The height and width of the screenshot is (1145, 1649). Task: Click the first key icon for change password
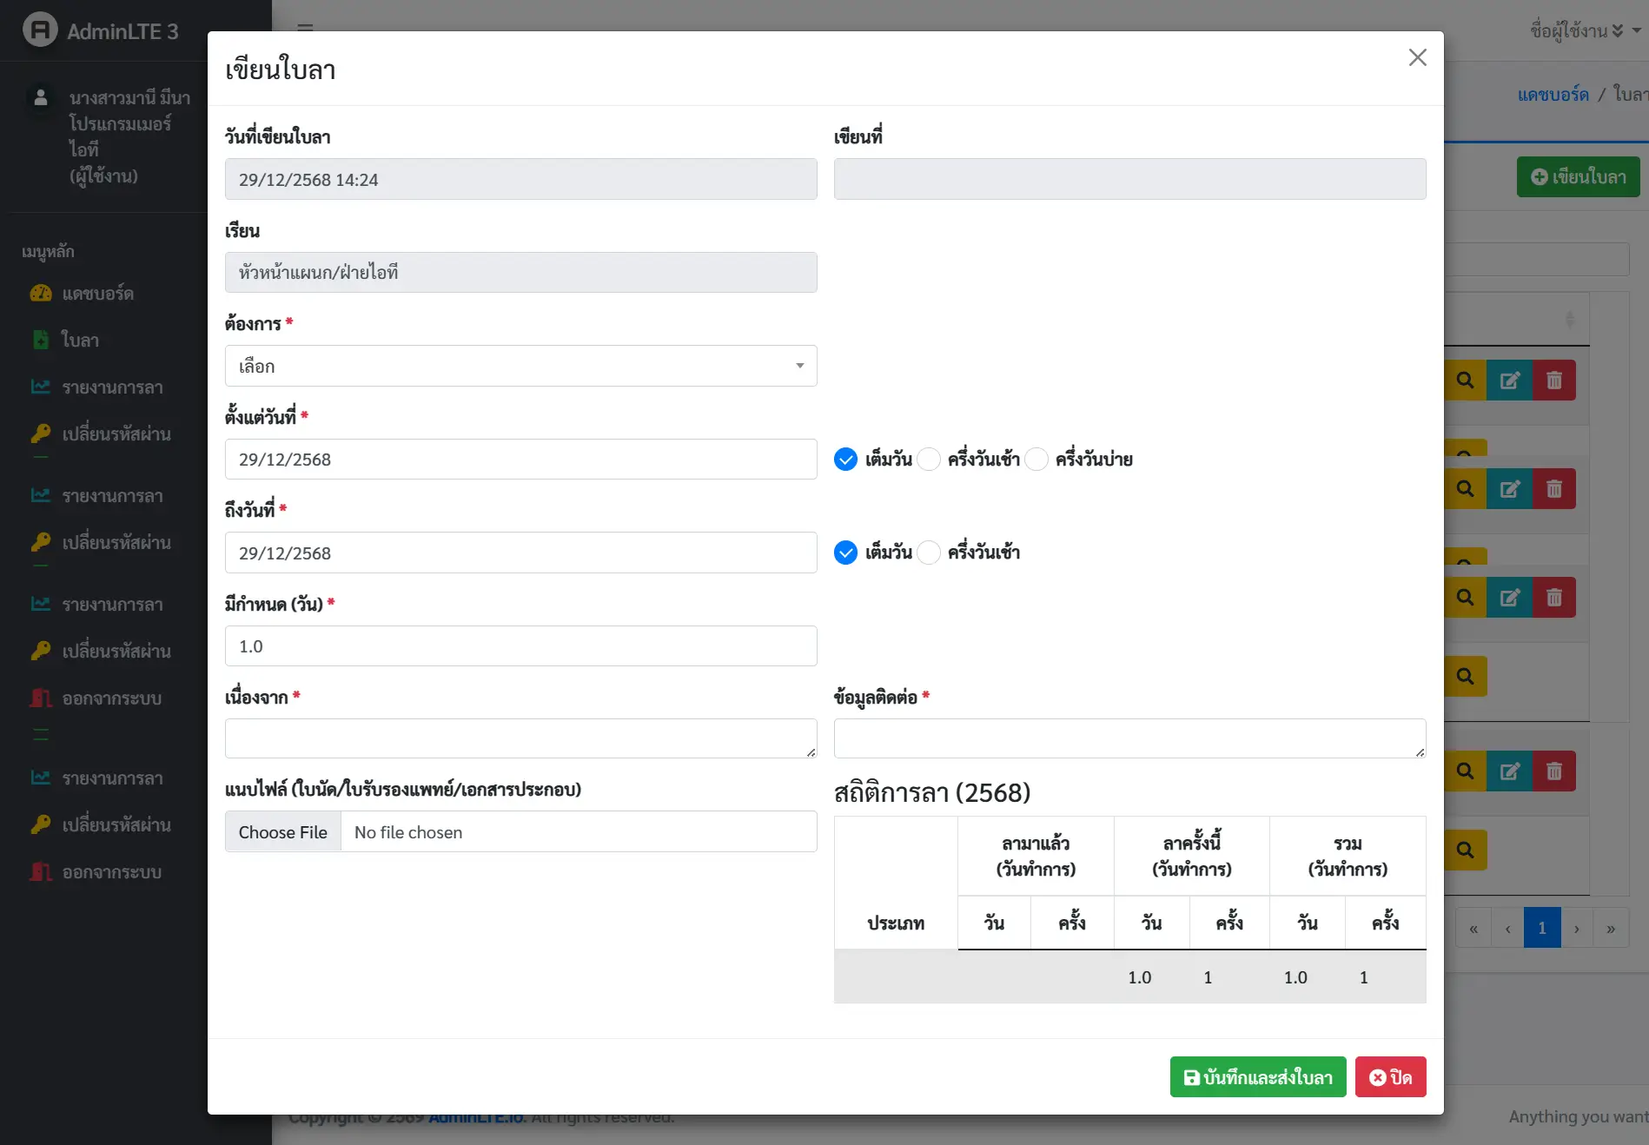tap(41, 434)
